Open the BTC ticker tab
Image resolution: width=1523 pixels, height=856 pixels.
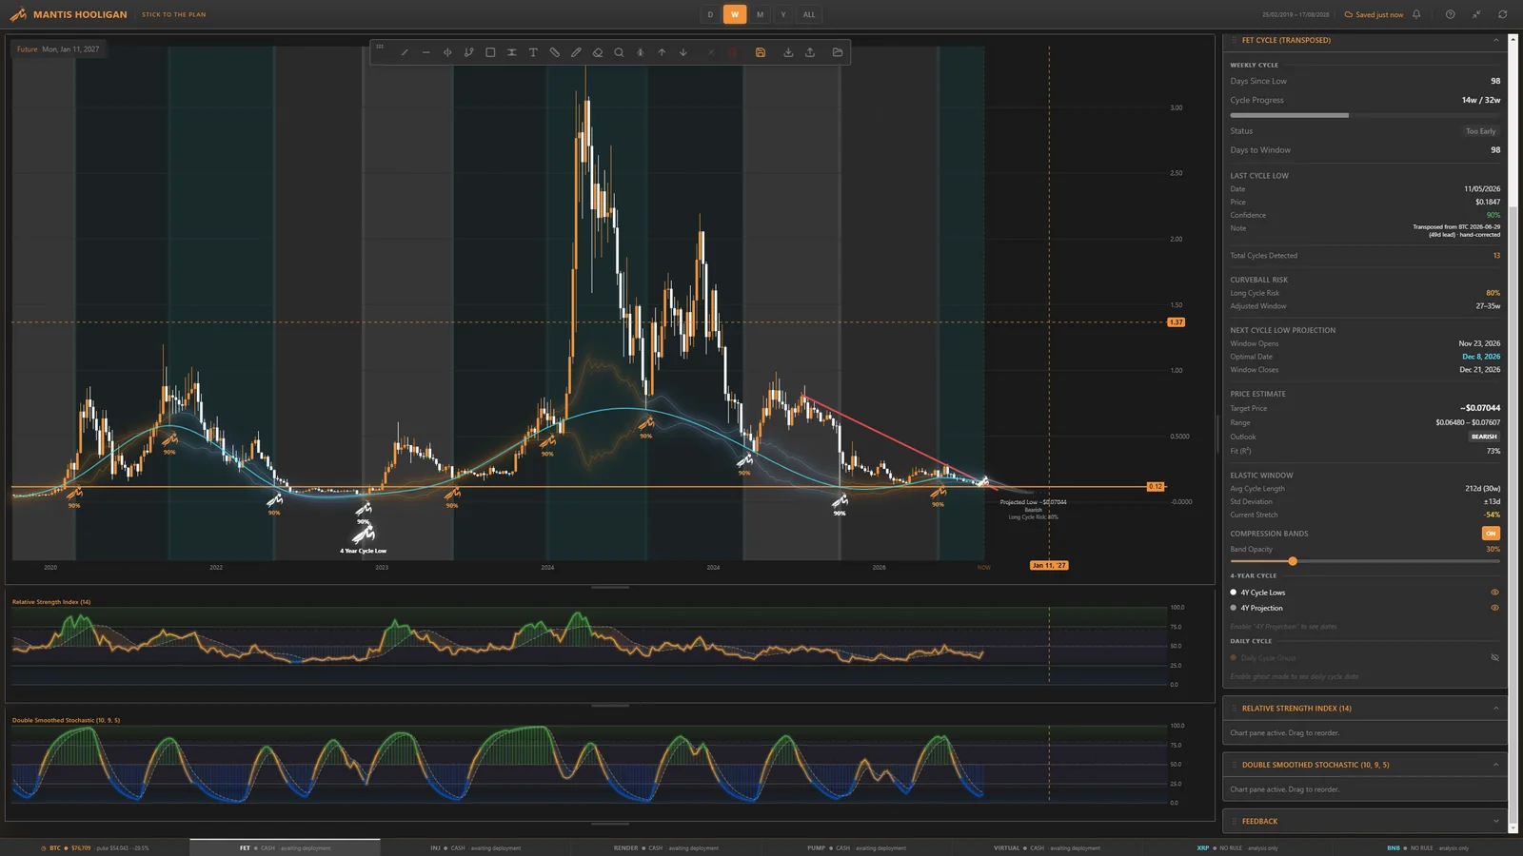[x=94, y=847]
